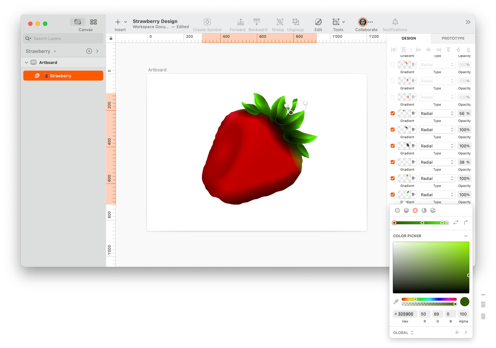Disable the 56% opacity gradient fill checkbox

(x=392, y=113)
